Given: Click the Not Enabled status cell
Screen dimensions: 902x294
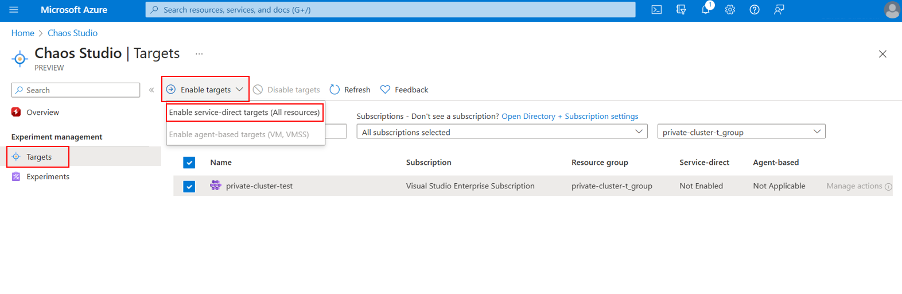Looking at the screenshot, I should click(x=701, y=186).
